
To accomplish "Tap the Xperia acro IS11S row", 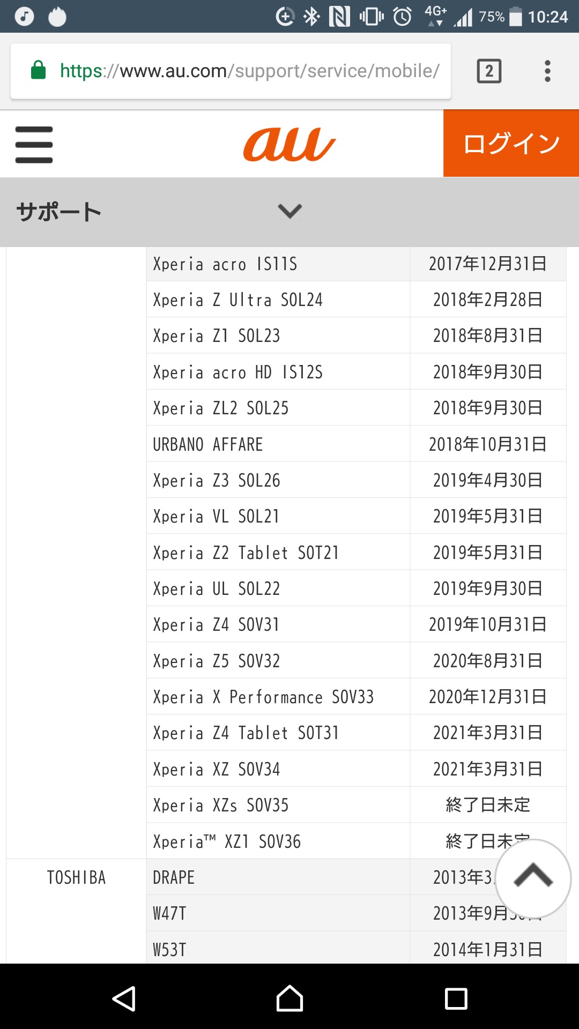I will [x=225, y=264].
